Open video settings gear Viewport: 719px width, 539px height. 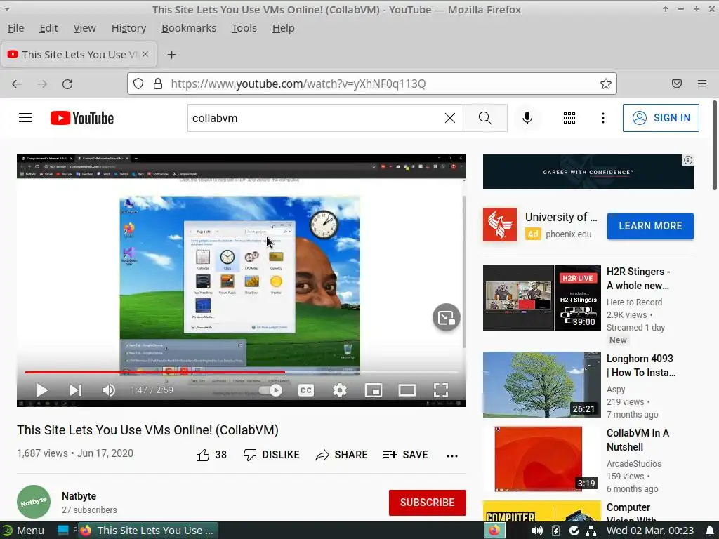[340, 390]
